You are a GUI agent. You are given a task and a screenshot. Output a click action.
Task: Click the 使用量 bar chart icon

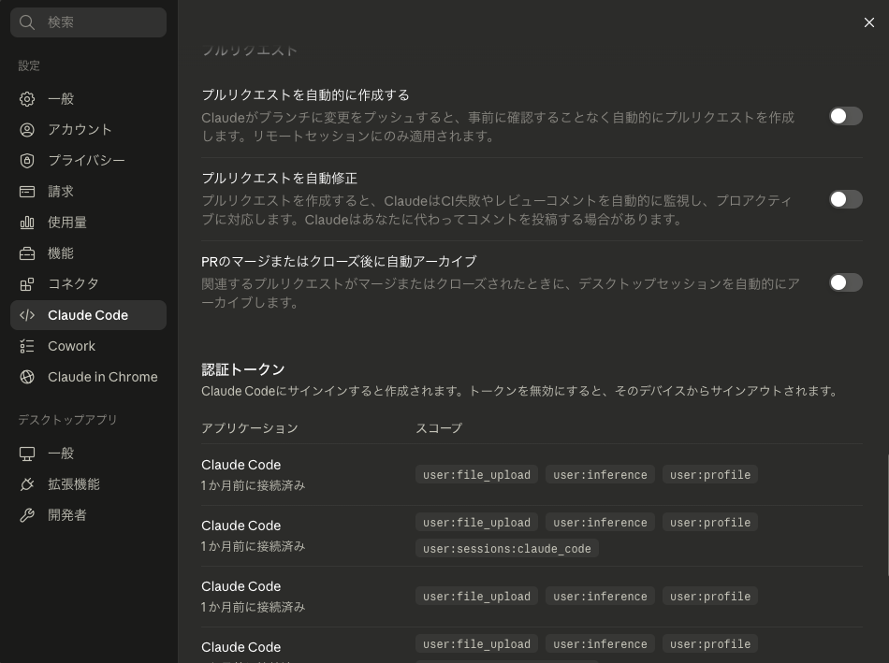tap(26, 223)
